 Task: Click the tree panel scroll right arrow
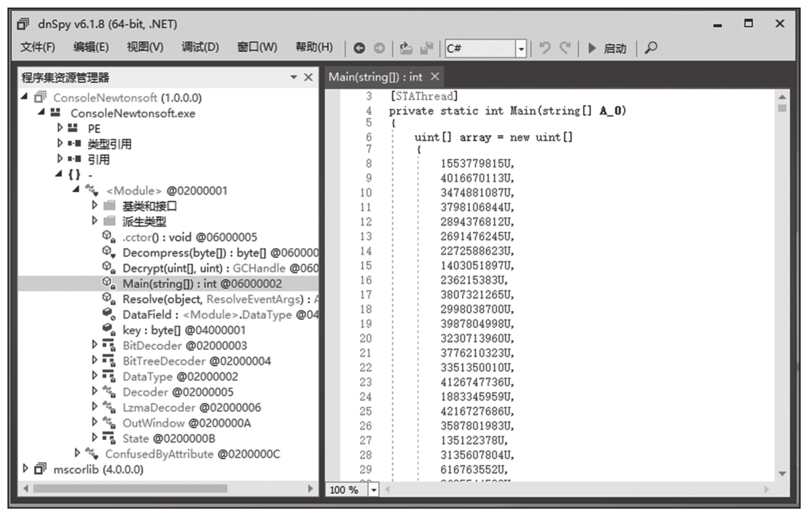point(309,488)
